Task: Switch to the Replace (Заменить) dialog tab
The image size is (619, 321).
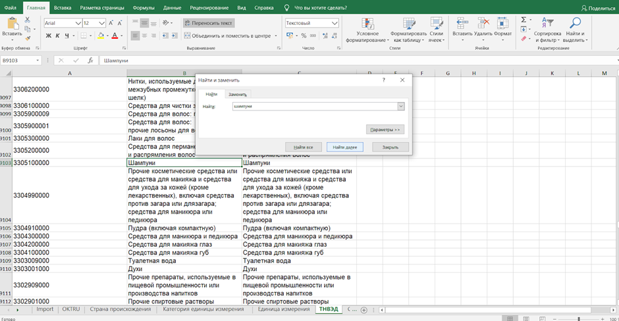Action: (238, 95)
